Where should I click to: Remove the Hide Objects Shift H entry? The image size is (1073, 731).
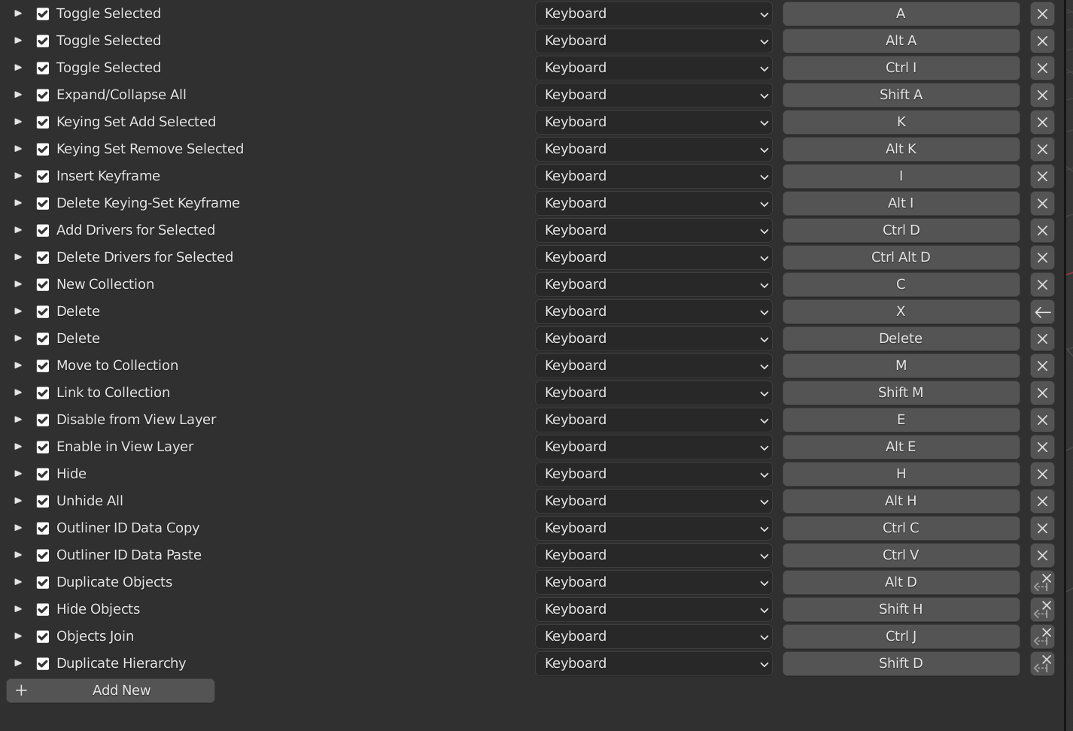click(1042, 609)
